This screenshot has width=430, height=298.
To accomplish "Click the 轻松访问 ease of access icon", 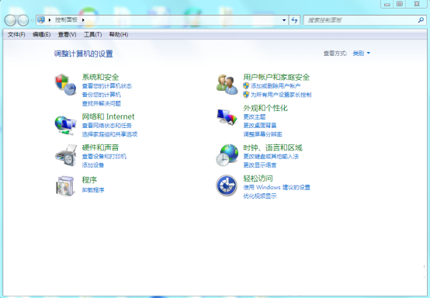I will pos(226,185).
